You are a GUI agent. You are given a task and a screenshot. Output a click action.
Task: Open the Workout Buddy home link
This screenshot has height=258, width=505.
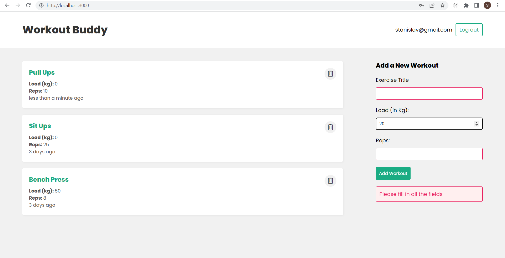65,30
